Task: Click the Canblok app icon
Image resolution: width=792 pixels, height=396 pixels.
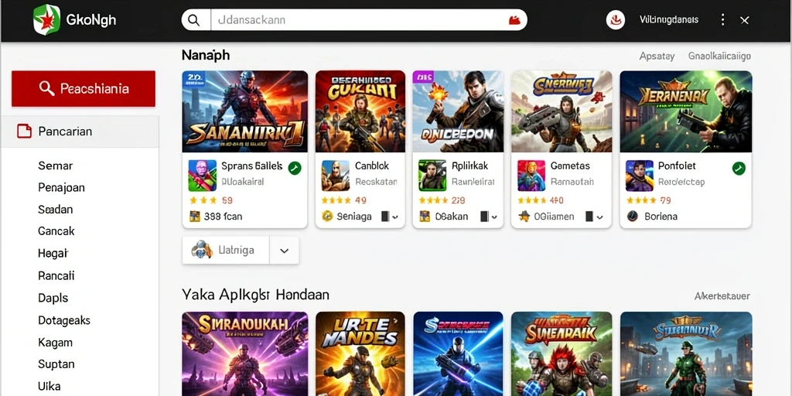Action: point(336,176)
